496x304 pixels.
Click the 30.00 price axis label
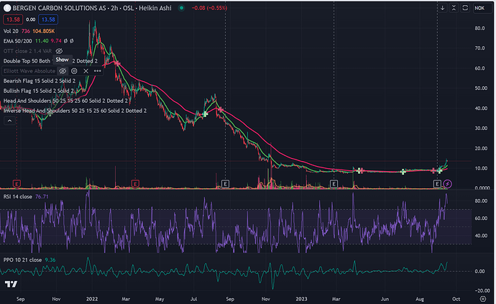[x=481, y=128]
